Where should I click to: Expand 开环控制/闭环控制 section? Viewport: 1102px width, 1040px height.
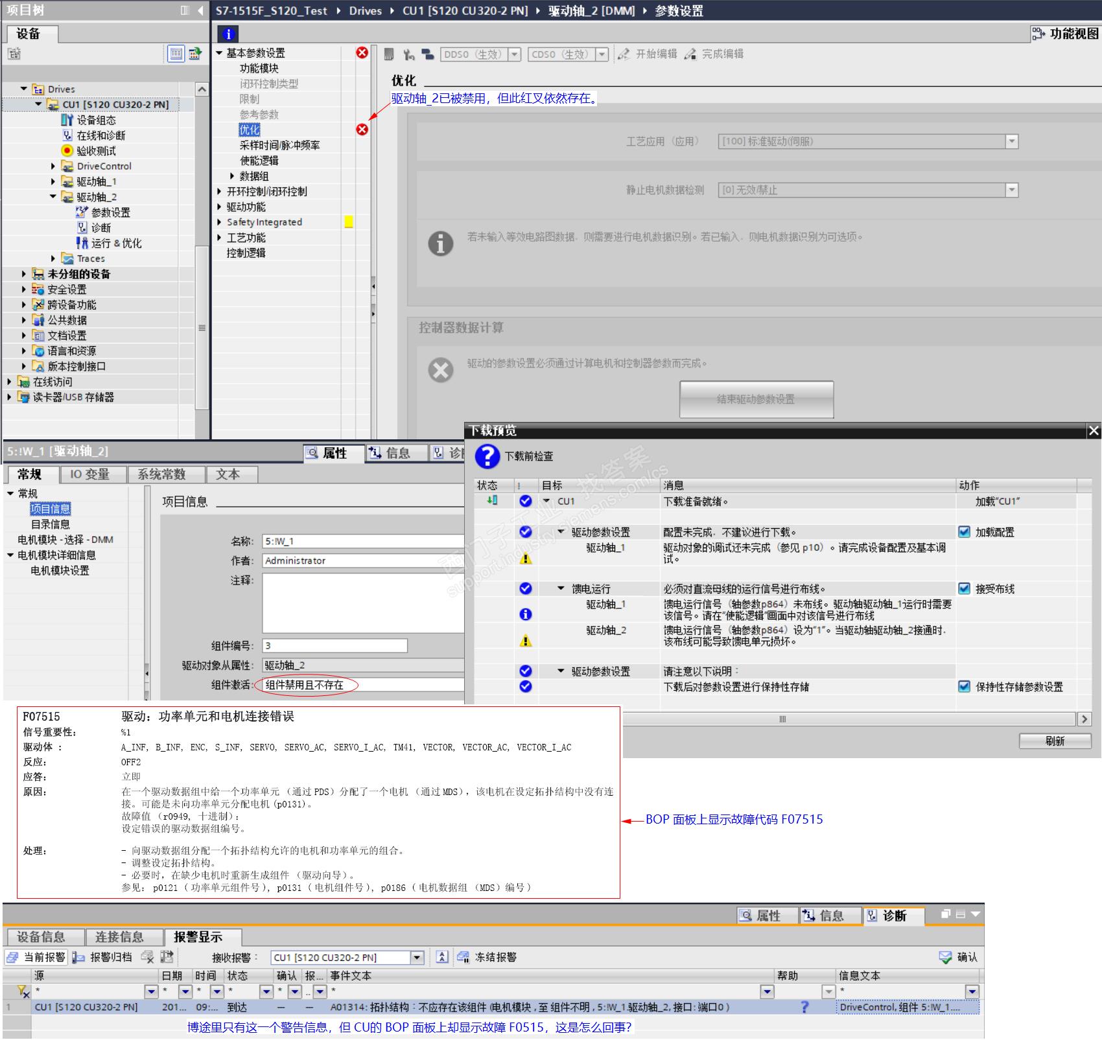[219, 191]
